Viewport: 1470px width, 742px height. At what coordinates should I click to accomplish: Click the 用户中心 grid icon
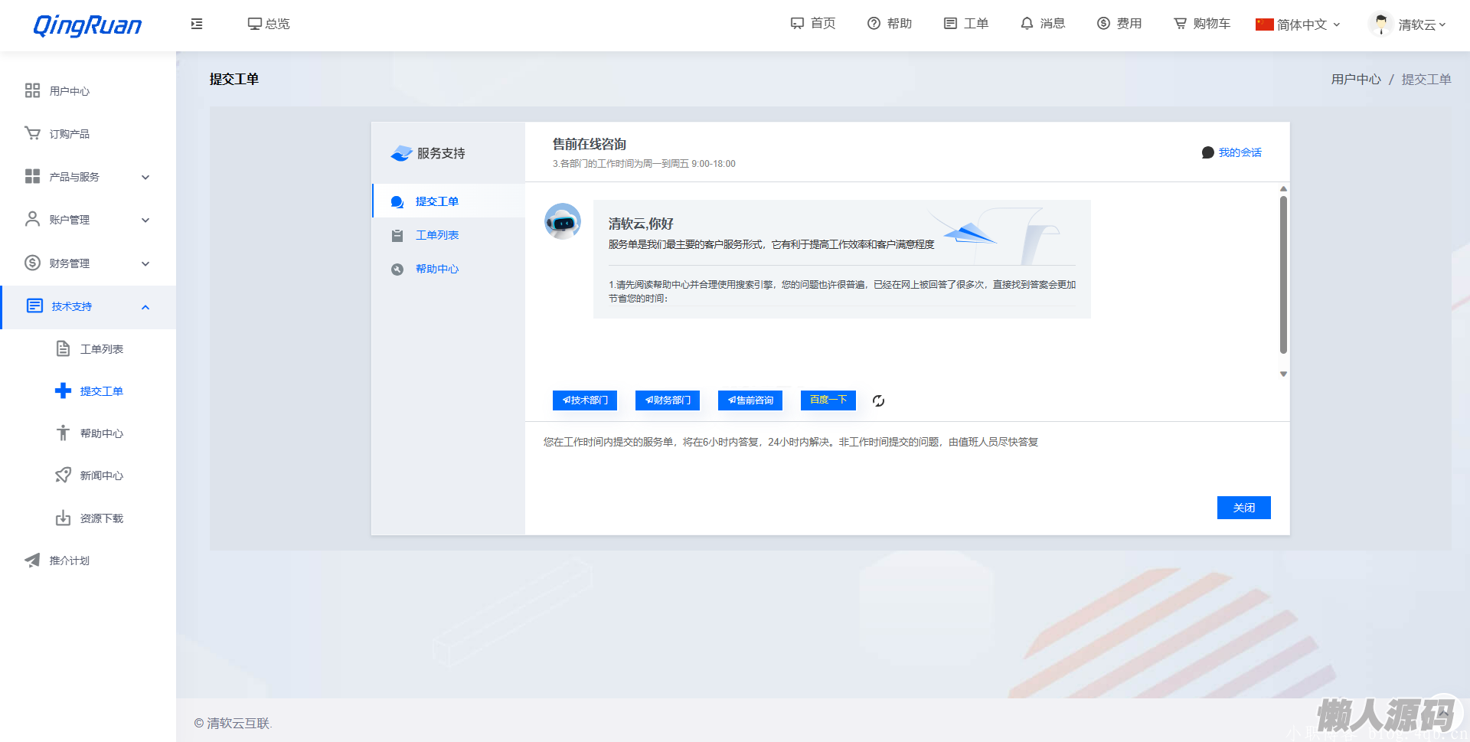click(x=32, y=91)
